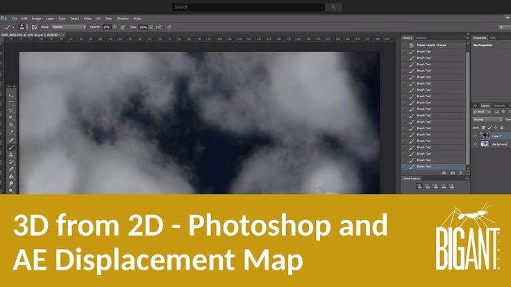Image resolution: width=511 pixels, height=287 pixels.
Task: Open the Clone Source panel options menu
Action: [467, 179]
